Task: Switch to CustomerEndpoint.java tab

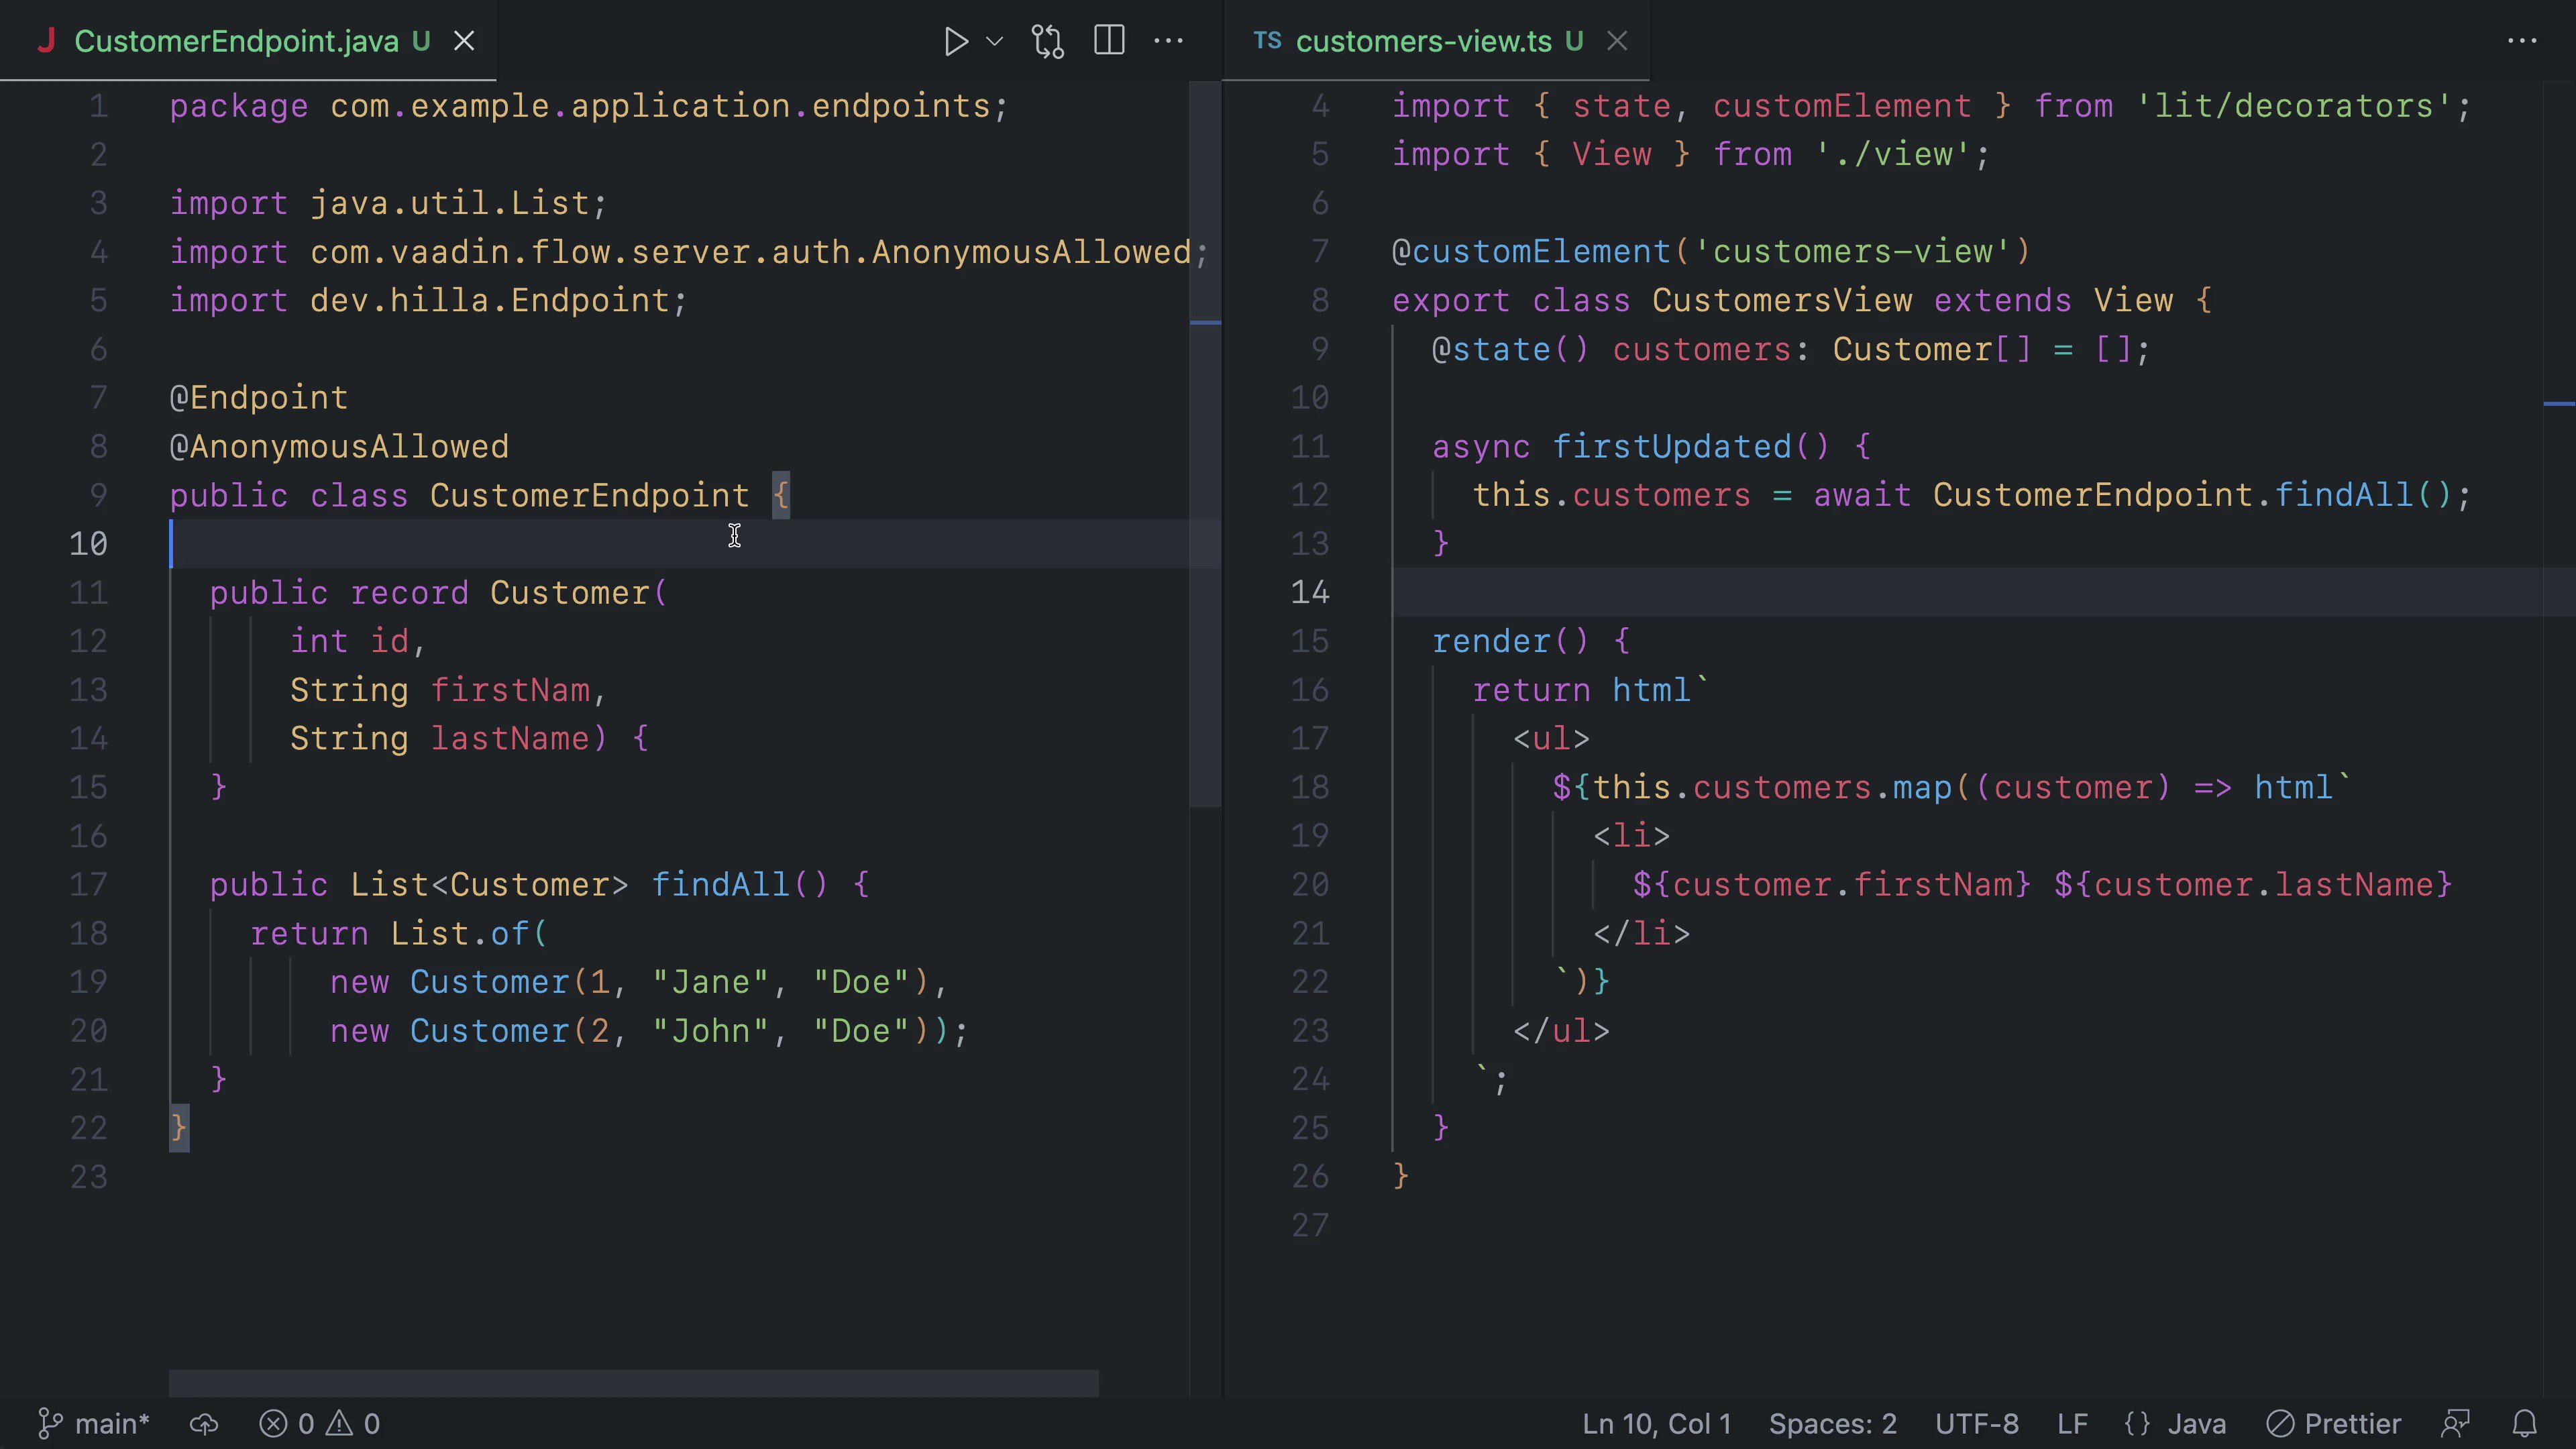Action: pos(236,41)
